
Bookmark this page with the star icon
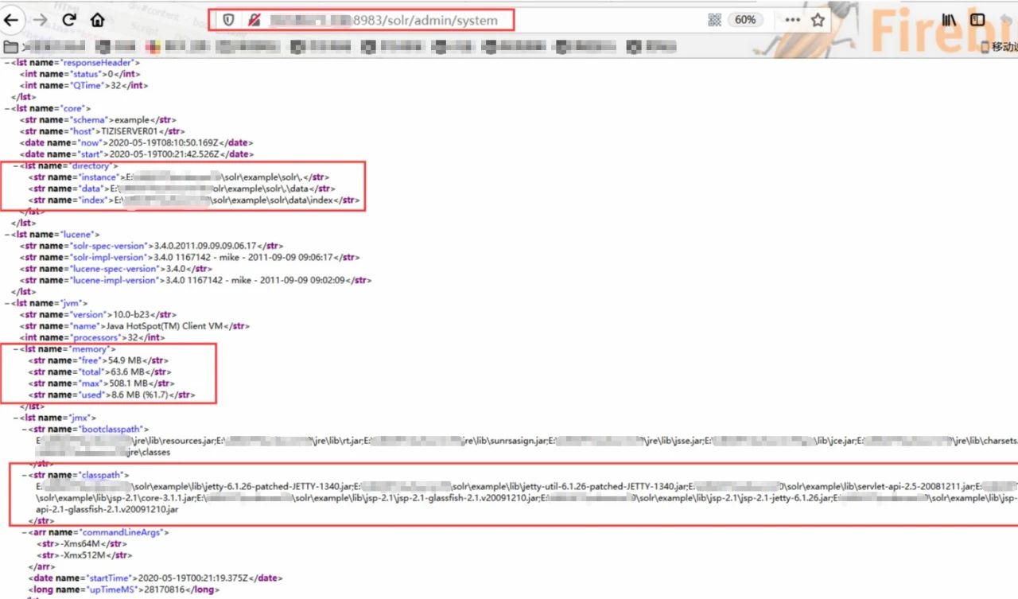[818, 20]
